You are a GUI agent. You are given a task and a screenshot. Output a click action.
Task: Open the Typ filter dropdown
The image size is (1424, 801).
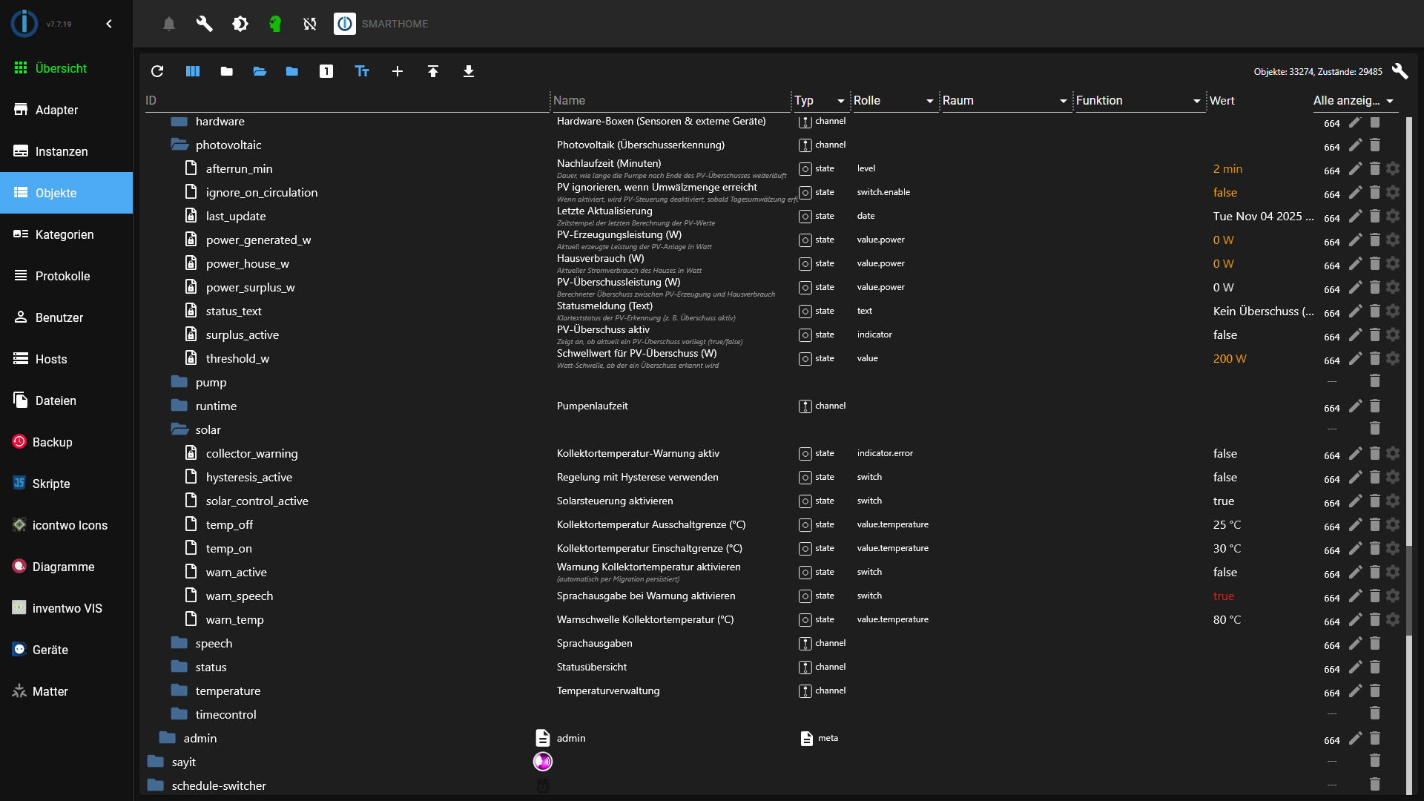click(840, 101)
